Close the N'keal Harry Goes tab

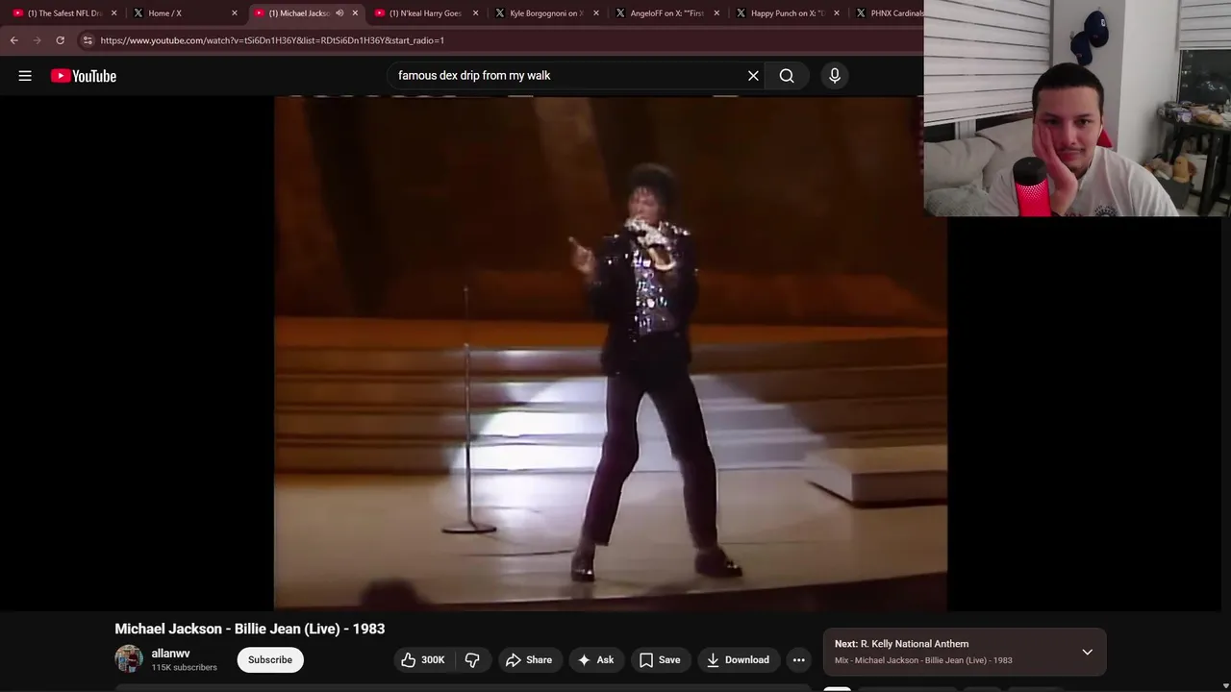click(475, 13)
